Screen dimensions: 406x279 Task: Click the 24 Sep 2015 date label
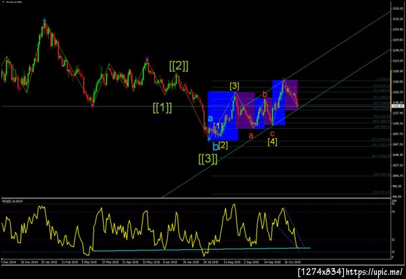point(273,262)
